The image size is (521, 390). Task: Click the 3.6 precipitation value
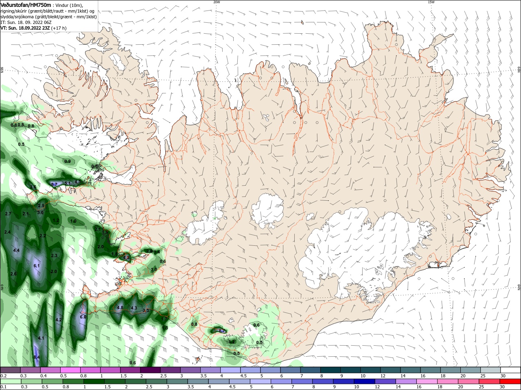tap(33, 187)
